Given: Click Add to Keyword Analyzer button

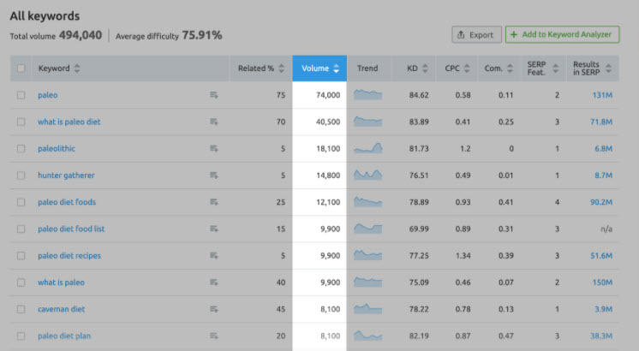Looking at the screenshot, I should pos(562,34).
